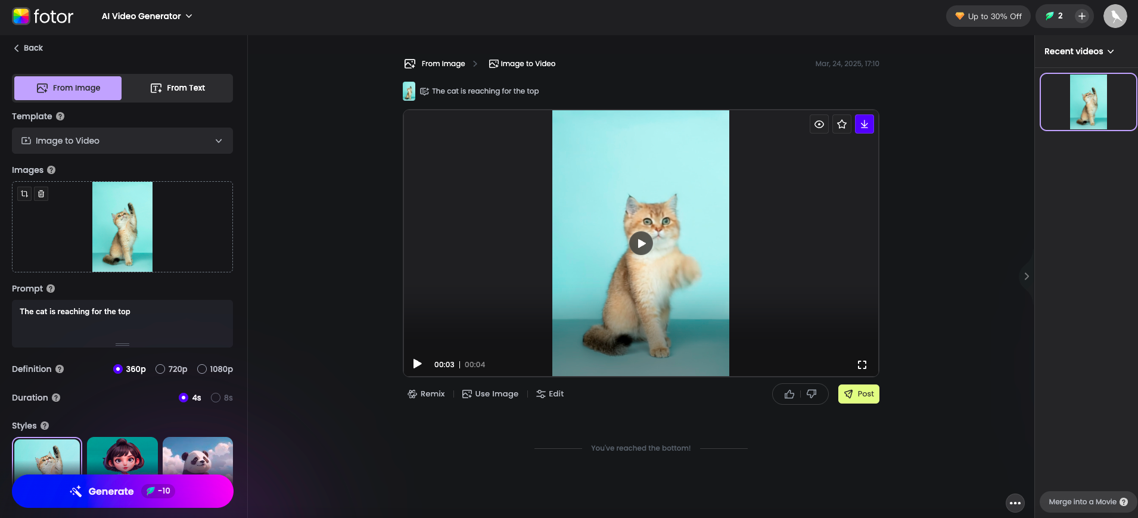Show help for Merge into a Movie
Viewport: 1138px width, 518px height.
pyautogui.click(x=1124, y=502)
